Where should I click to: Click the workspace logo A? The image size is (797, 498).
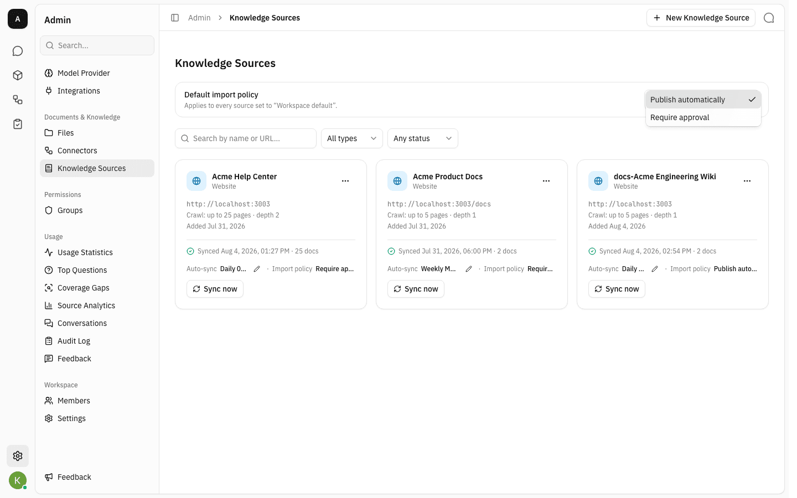tap(18, 19)
